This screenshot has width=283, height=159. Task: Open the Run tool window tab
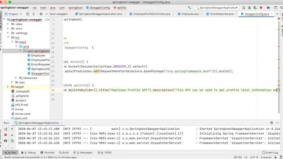point(11,152)
